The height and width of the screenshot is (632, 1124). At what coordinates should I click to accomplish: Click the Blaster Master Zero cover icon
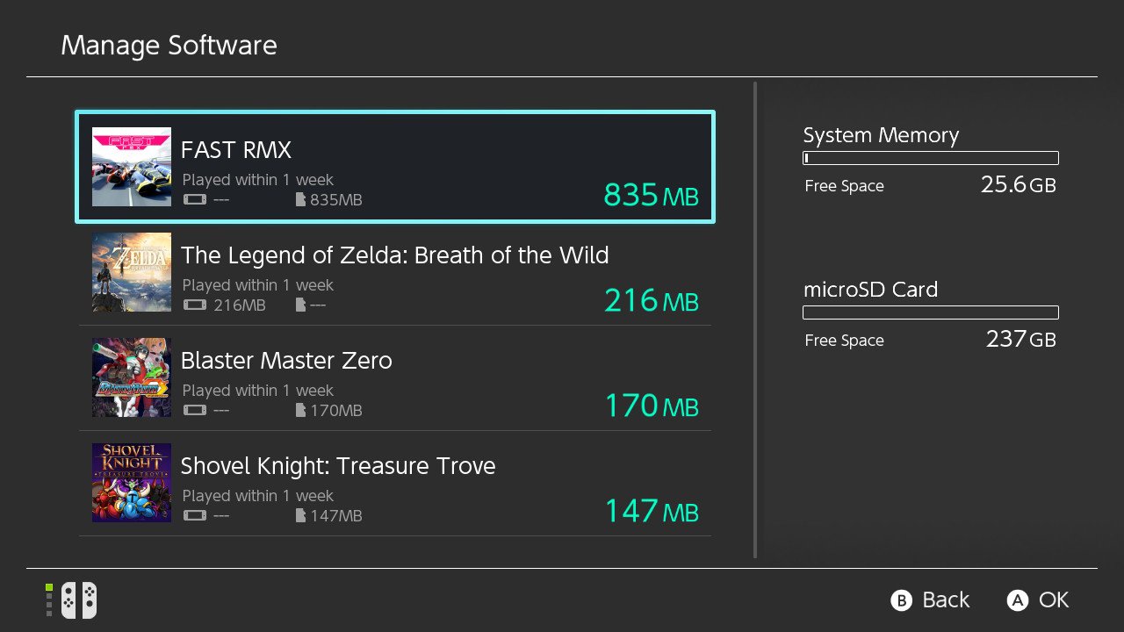(x=132, y=377)
